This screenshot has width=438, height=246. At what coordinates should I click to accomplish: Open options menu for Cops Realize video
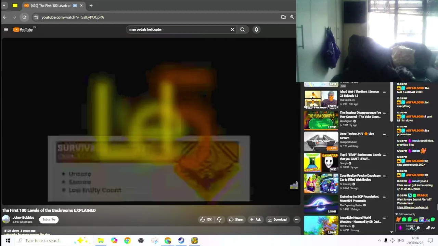(x=385, y=176)
